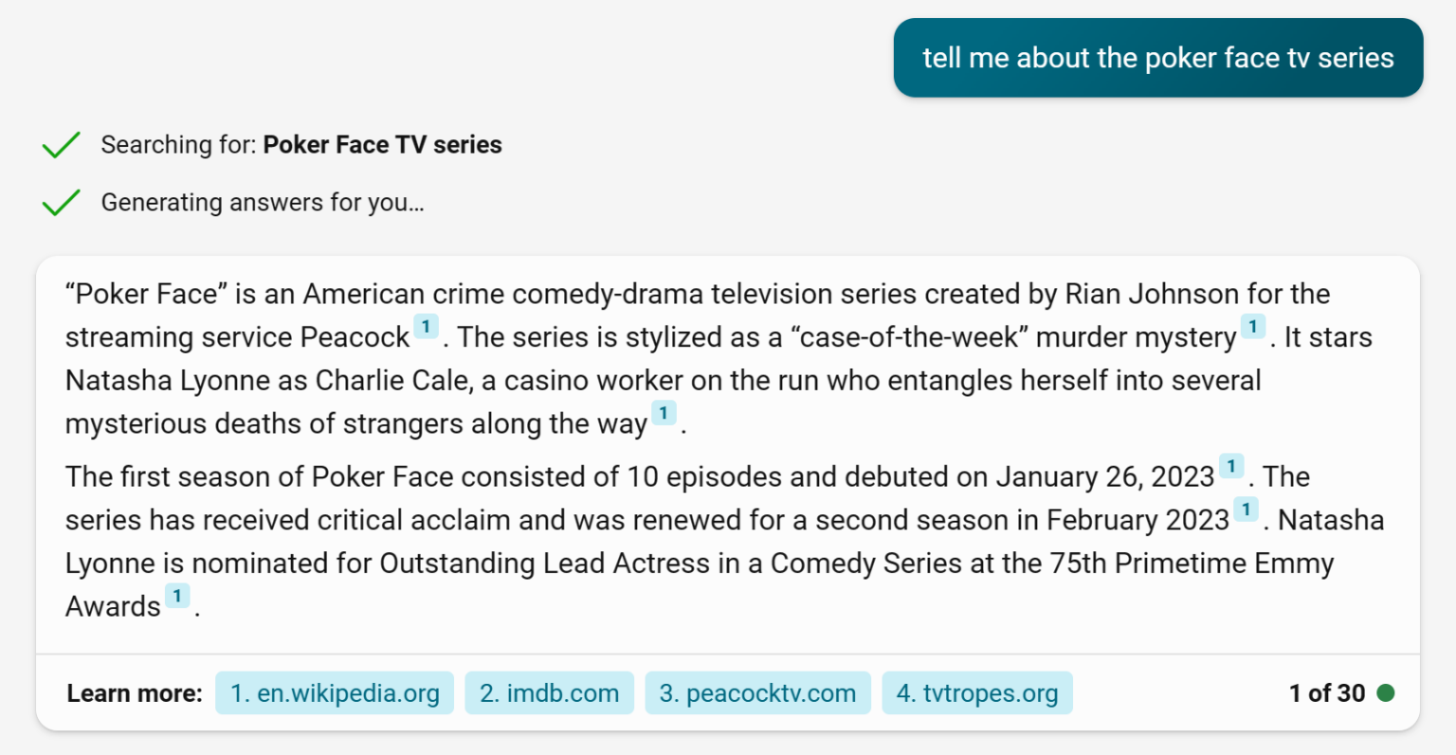Click the user message bubble about Poker Face
Image resolution: width=1456 pixels, height=755 pixels.
[x=1157, y=58]
